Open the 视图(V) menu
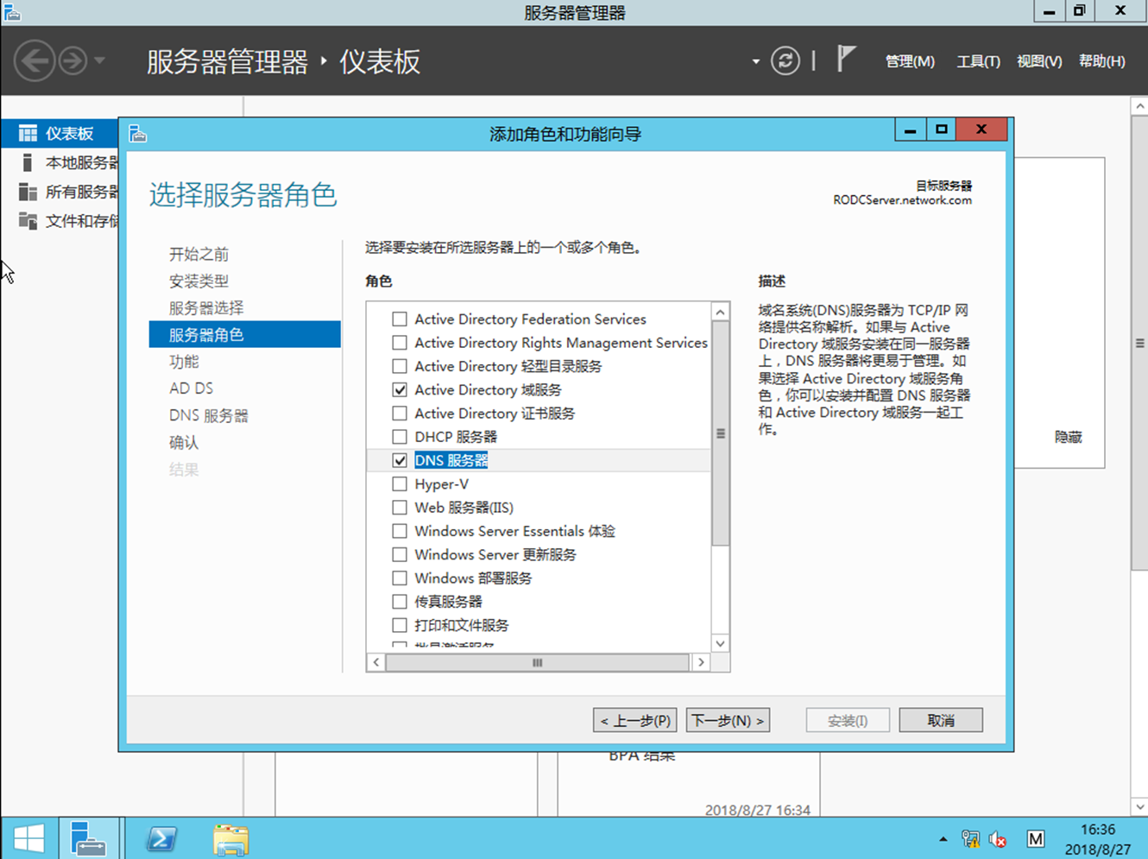1148x859 pixels. tap(1039, 61)
